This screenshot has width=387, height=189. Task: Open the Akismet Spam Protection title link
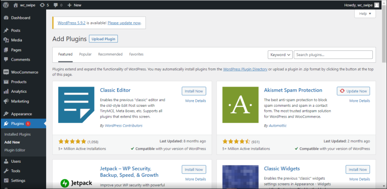click(293, 90)
